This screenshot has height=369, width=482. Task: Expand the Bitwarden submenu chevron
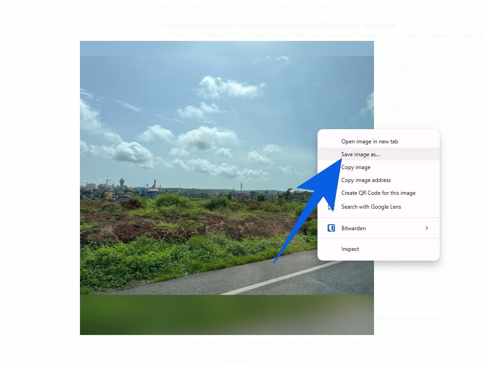pos(426,228)
